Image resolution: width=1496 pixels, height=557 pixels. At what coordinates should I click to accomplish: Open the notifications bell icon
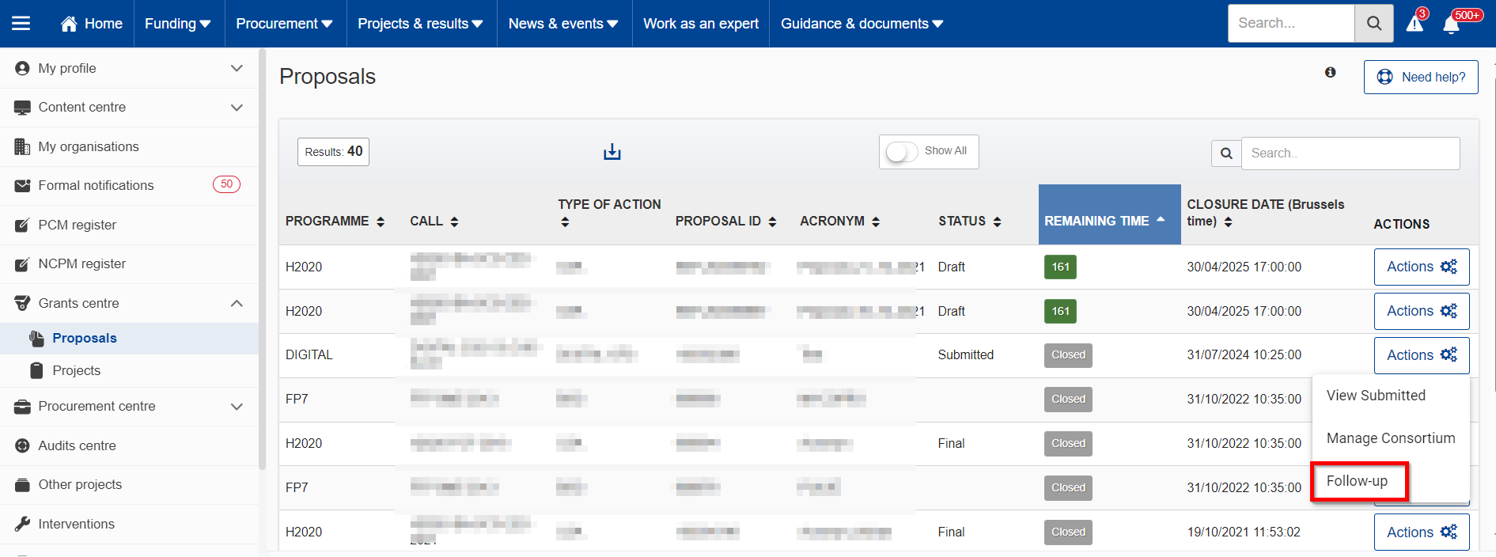coord(1451,25)
